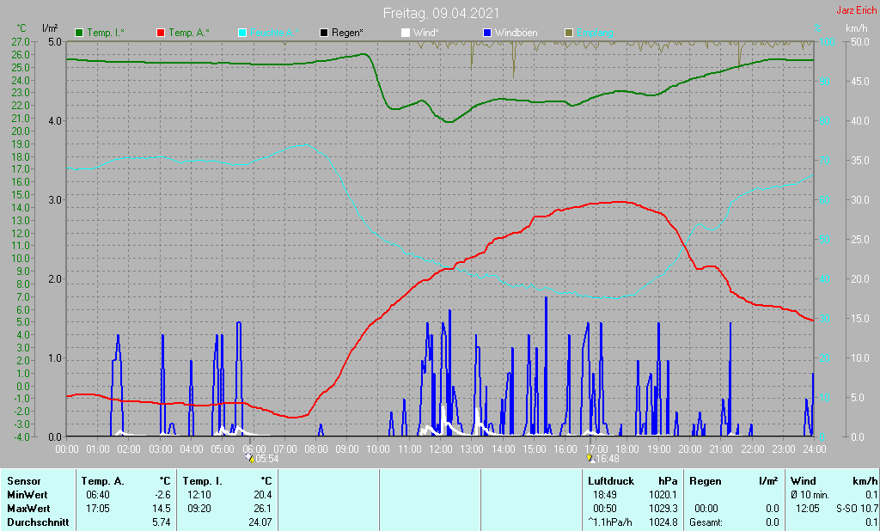Image resolution: width=880 pixels, height=531 pixels.
Task: Click the 12:00 label on time axis
Action: pyautogui.click(x=440, y=449)
